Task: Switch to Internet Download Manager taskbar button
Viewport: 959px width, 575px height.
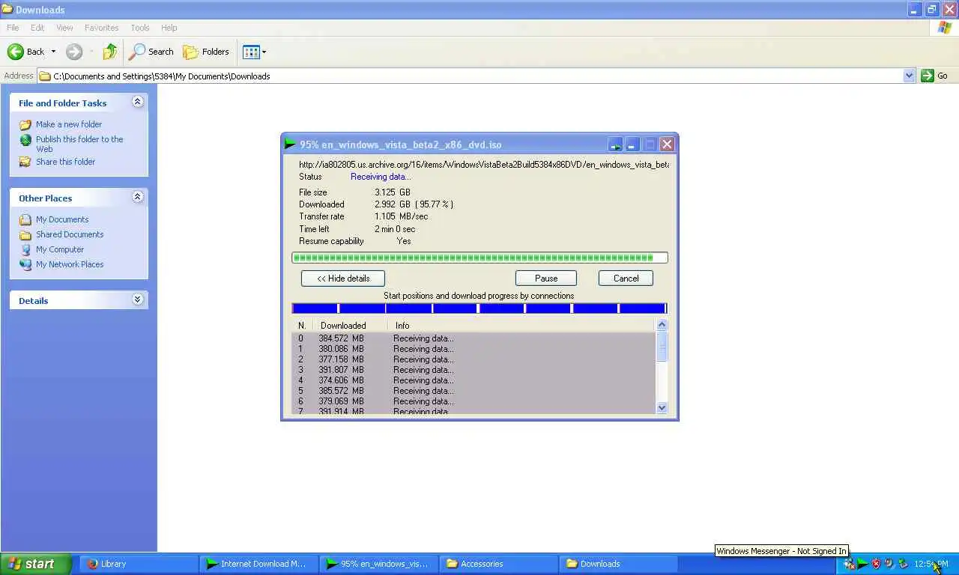Action: click(258, 564)
